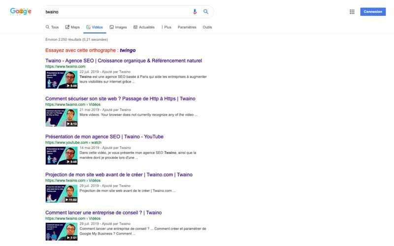Open result Comment lancer une entreprise de conseil
Image resolution: width=394 pixels, height=246 pixels.
pyautogui.click(x=103, y=213)
